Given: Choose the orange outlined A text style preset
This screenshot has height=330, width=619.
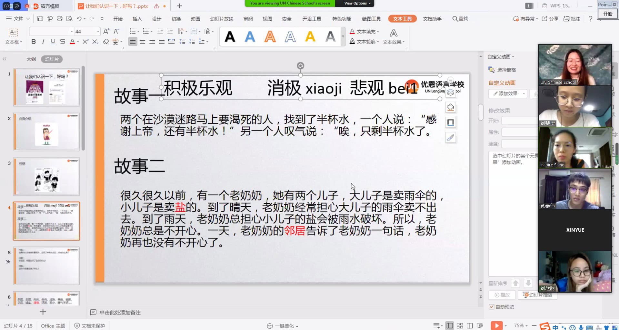Looking at the screenshot, I should [270, 37].
